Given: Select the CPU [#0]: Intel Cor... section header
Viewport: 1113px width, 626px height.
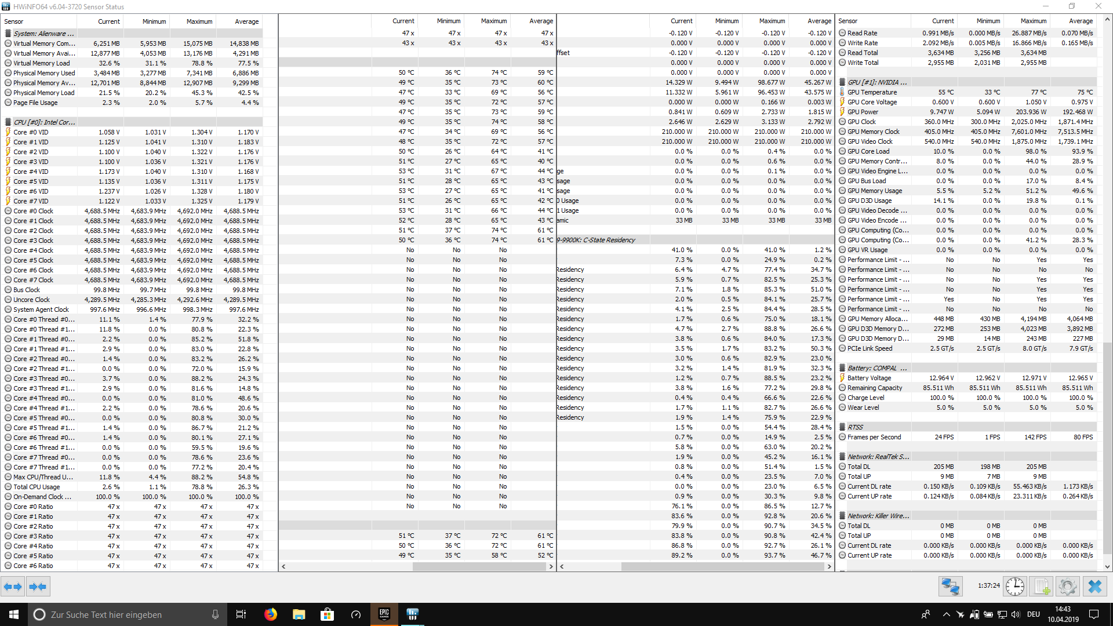Looking at the screenshot, I should pyautogui.click(x=133, y=122).
